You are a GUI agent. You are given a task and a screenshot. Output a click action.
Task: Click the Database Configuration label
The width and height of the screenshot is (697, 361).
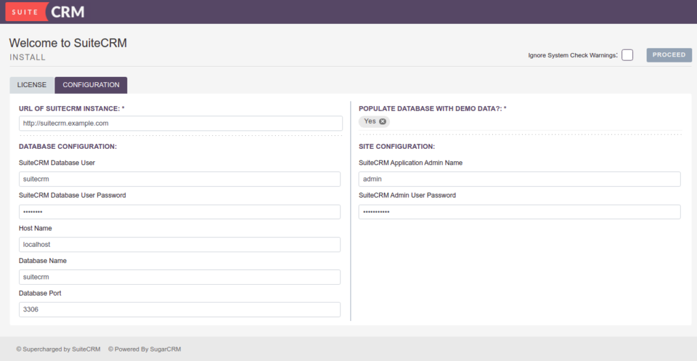[67, 147]
